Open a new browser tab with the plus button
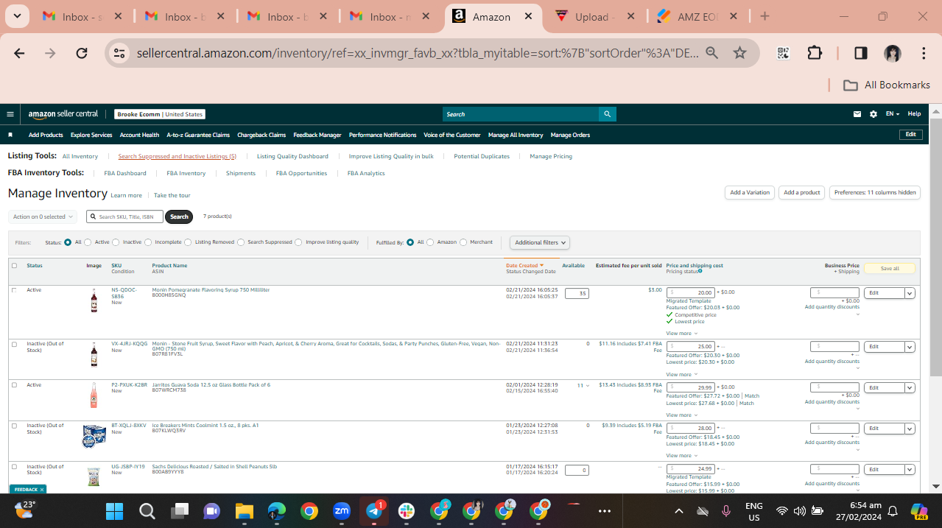Screen dimensions: 942x528 765,16
